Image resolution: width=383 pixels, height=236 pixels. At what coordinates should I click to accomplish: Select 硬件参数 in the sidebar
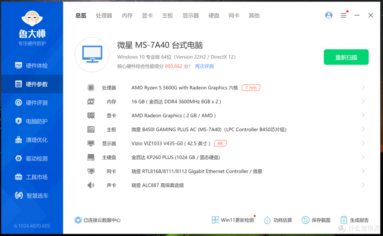pos(32,84)
